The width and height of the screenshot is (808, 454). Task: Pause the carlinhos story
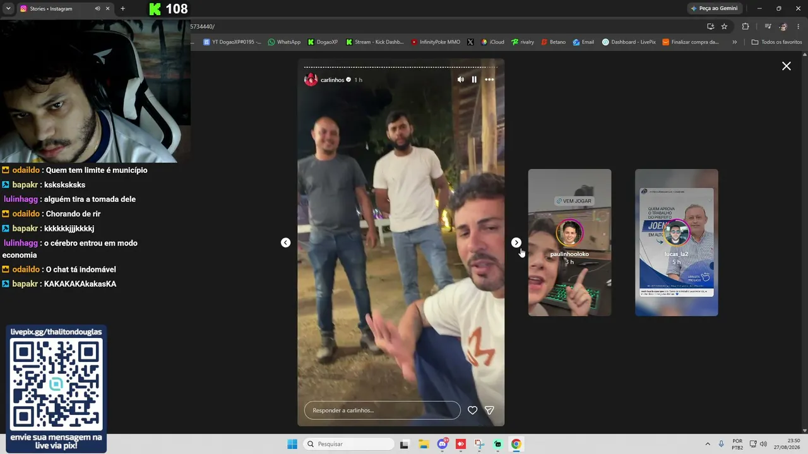pos(474,79)
